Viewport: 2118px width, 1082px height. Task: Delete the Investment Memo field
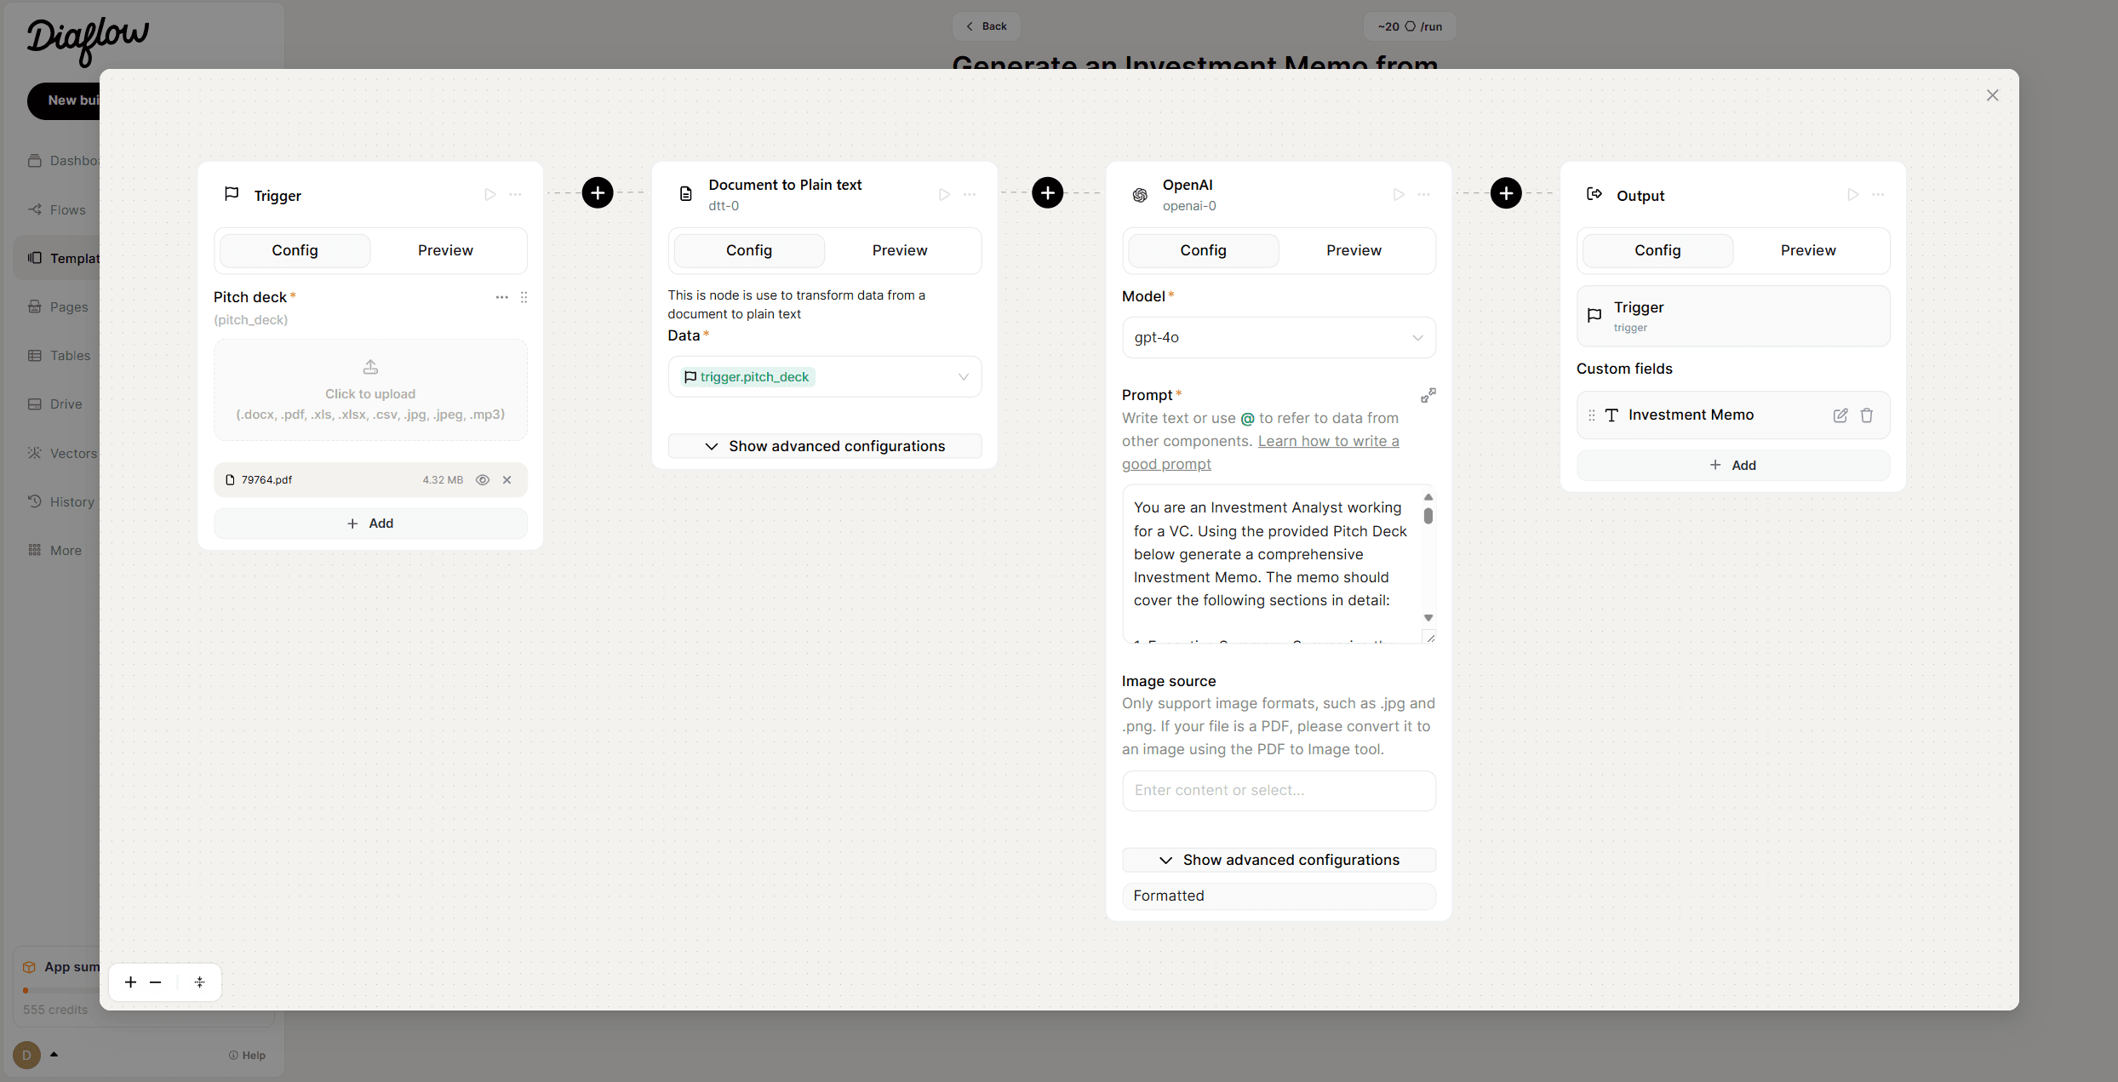coord(1866,415)
